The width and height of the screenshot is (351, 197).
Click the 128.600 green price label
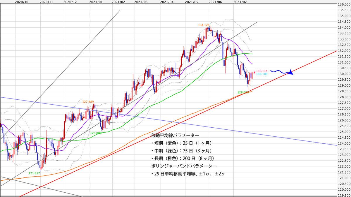pos(243,92)
